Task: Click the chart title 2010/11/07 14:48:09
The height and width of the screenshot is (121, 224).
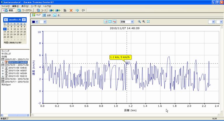Action: pyautogui.click(x=125, y=28)
